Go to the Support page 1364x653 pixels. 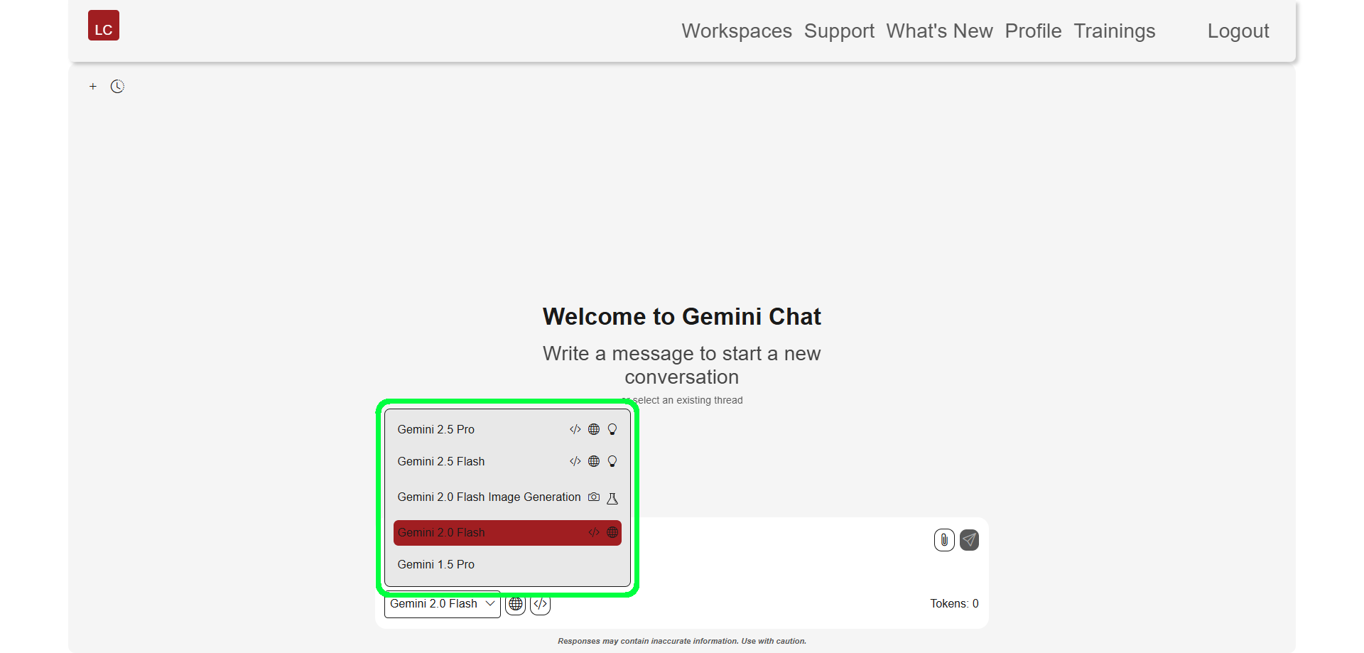tap(839, 31)
